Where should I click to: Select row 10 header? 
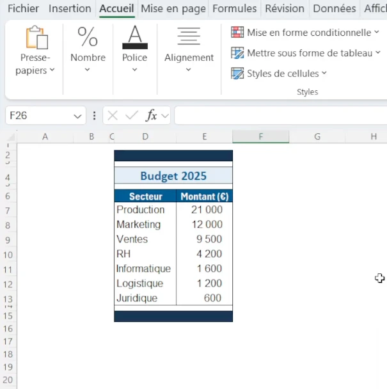click(8, 255)
